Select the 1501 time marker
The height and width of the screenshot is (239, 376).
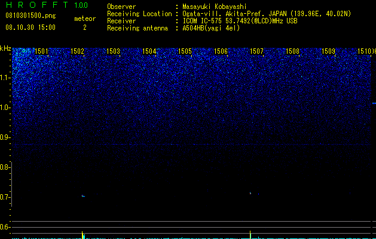pyautogui.click(x=41, y=51)
